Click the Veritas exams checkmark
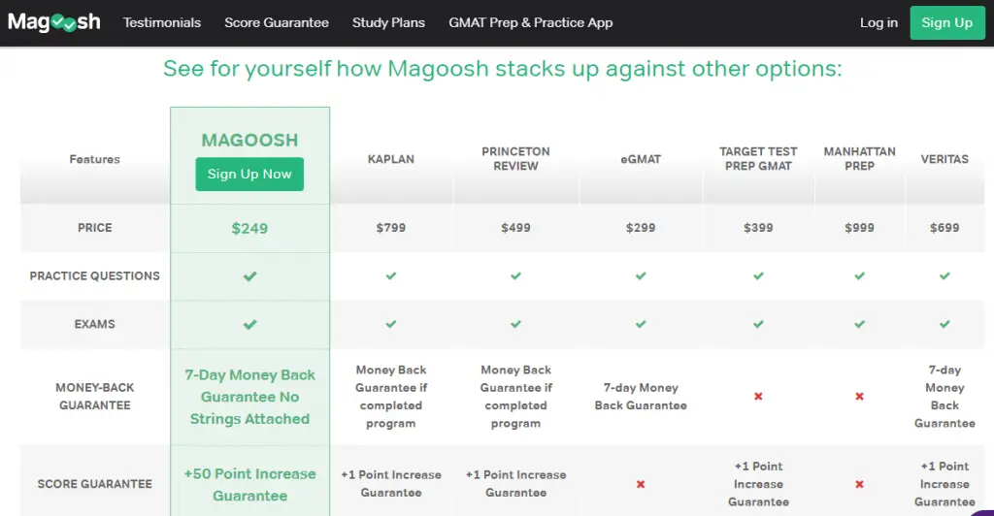This screenshot has height=516, width=994. click(944, 324)
